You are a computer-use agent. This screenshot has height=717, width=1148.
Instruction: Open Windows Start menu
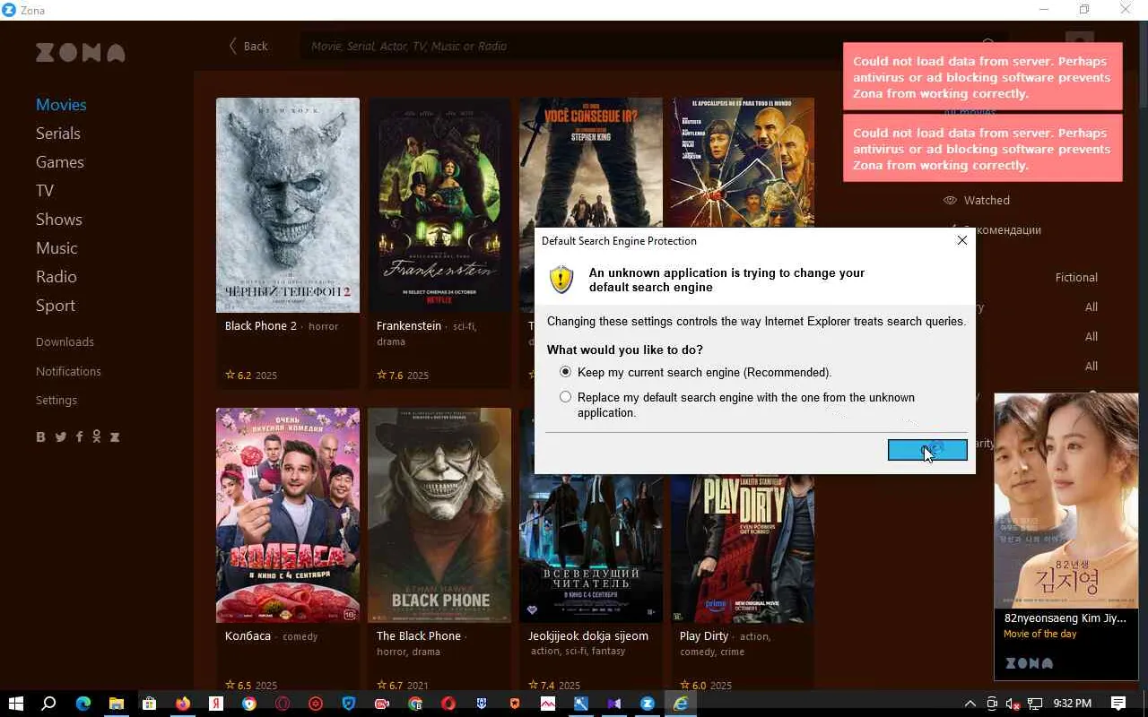tap(16, 704)
